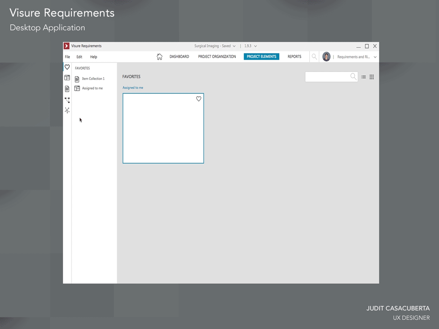This screenshot has width=439, height=329.
Task: Switch to grid view layout
Action: (372, 77)
